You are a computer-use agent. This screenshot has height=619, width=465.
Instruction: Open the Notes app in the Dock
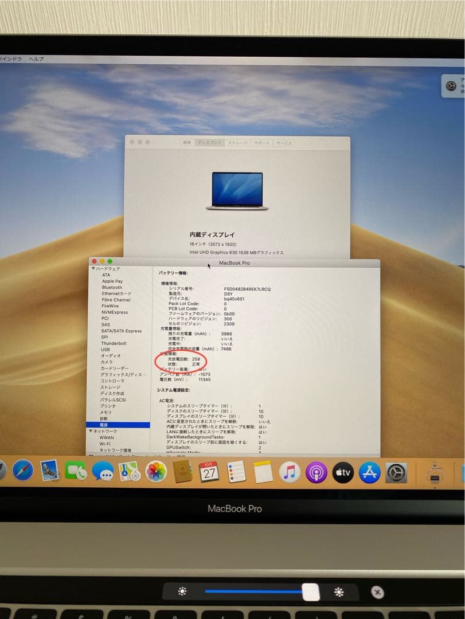(263, 471)
